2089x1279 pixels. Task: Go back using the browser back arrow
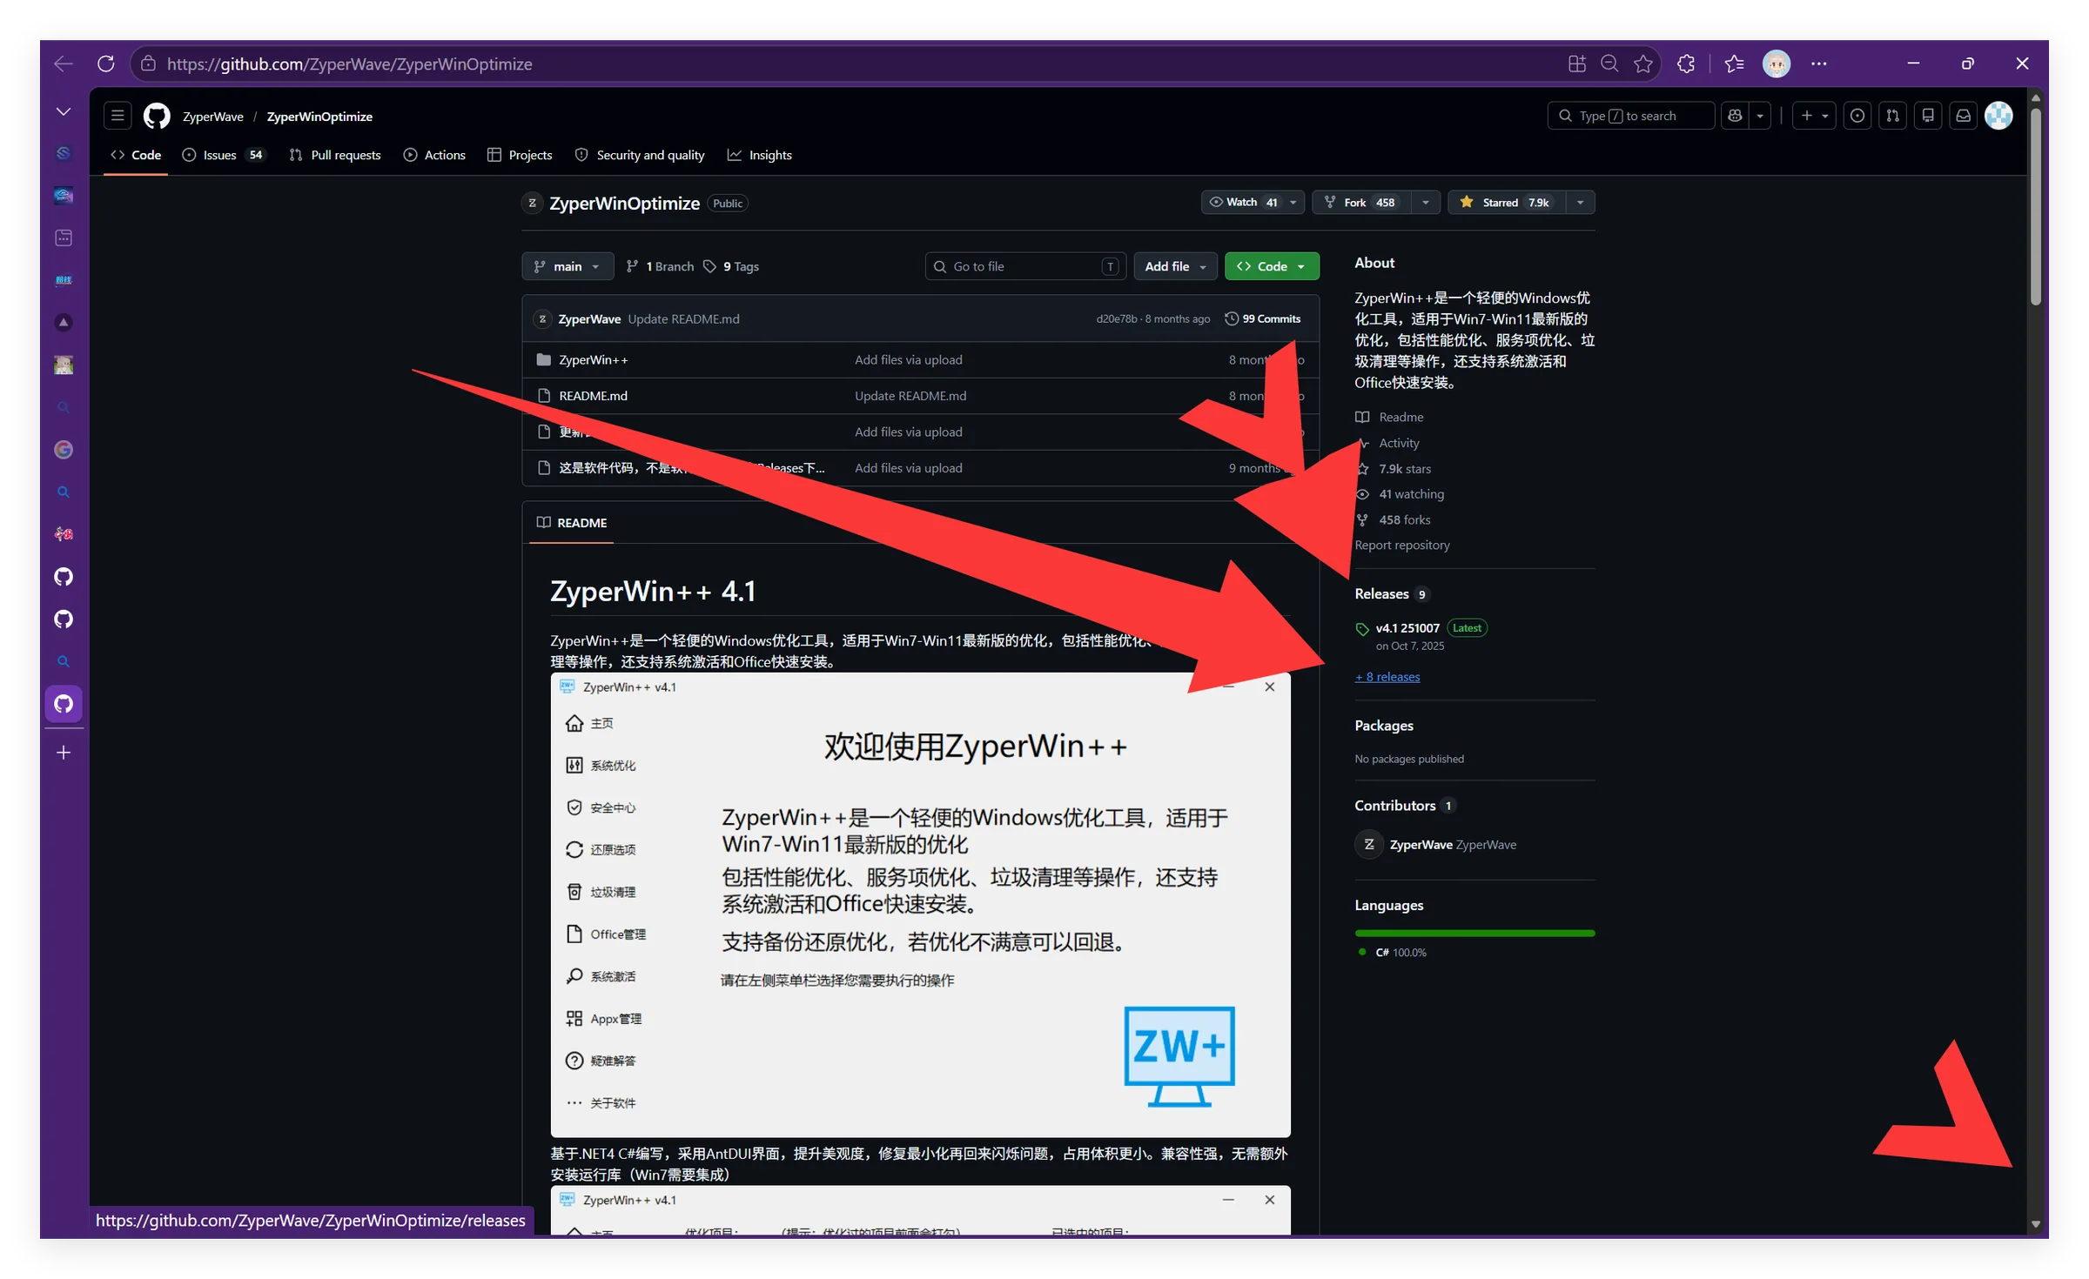64,64
